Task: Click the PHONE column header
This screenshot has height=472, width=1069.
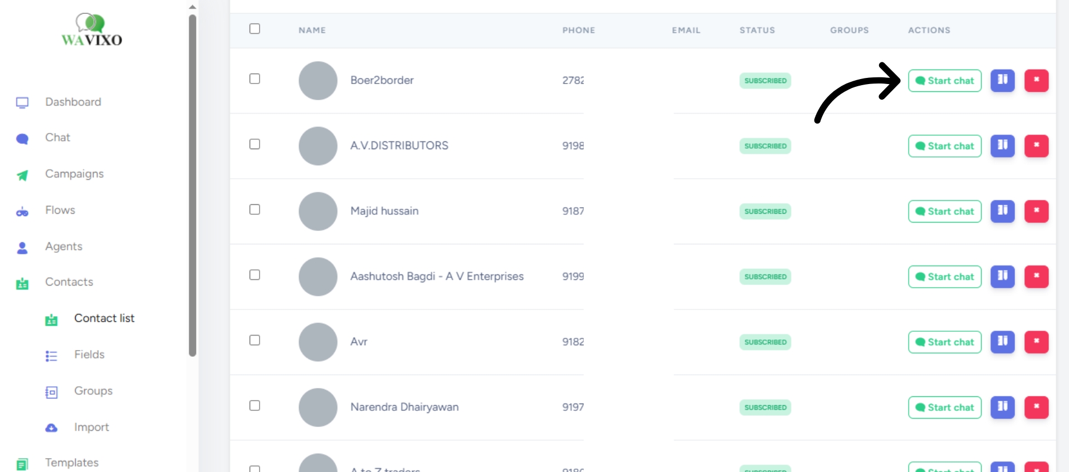Action: click(579, 30)
